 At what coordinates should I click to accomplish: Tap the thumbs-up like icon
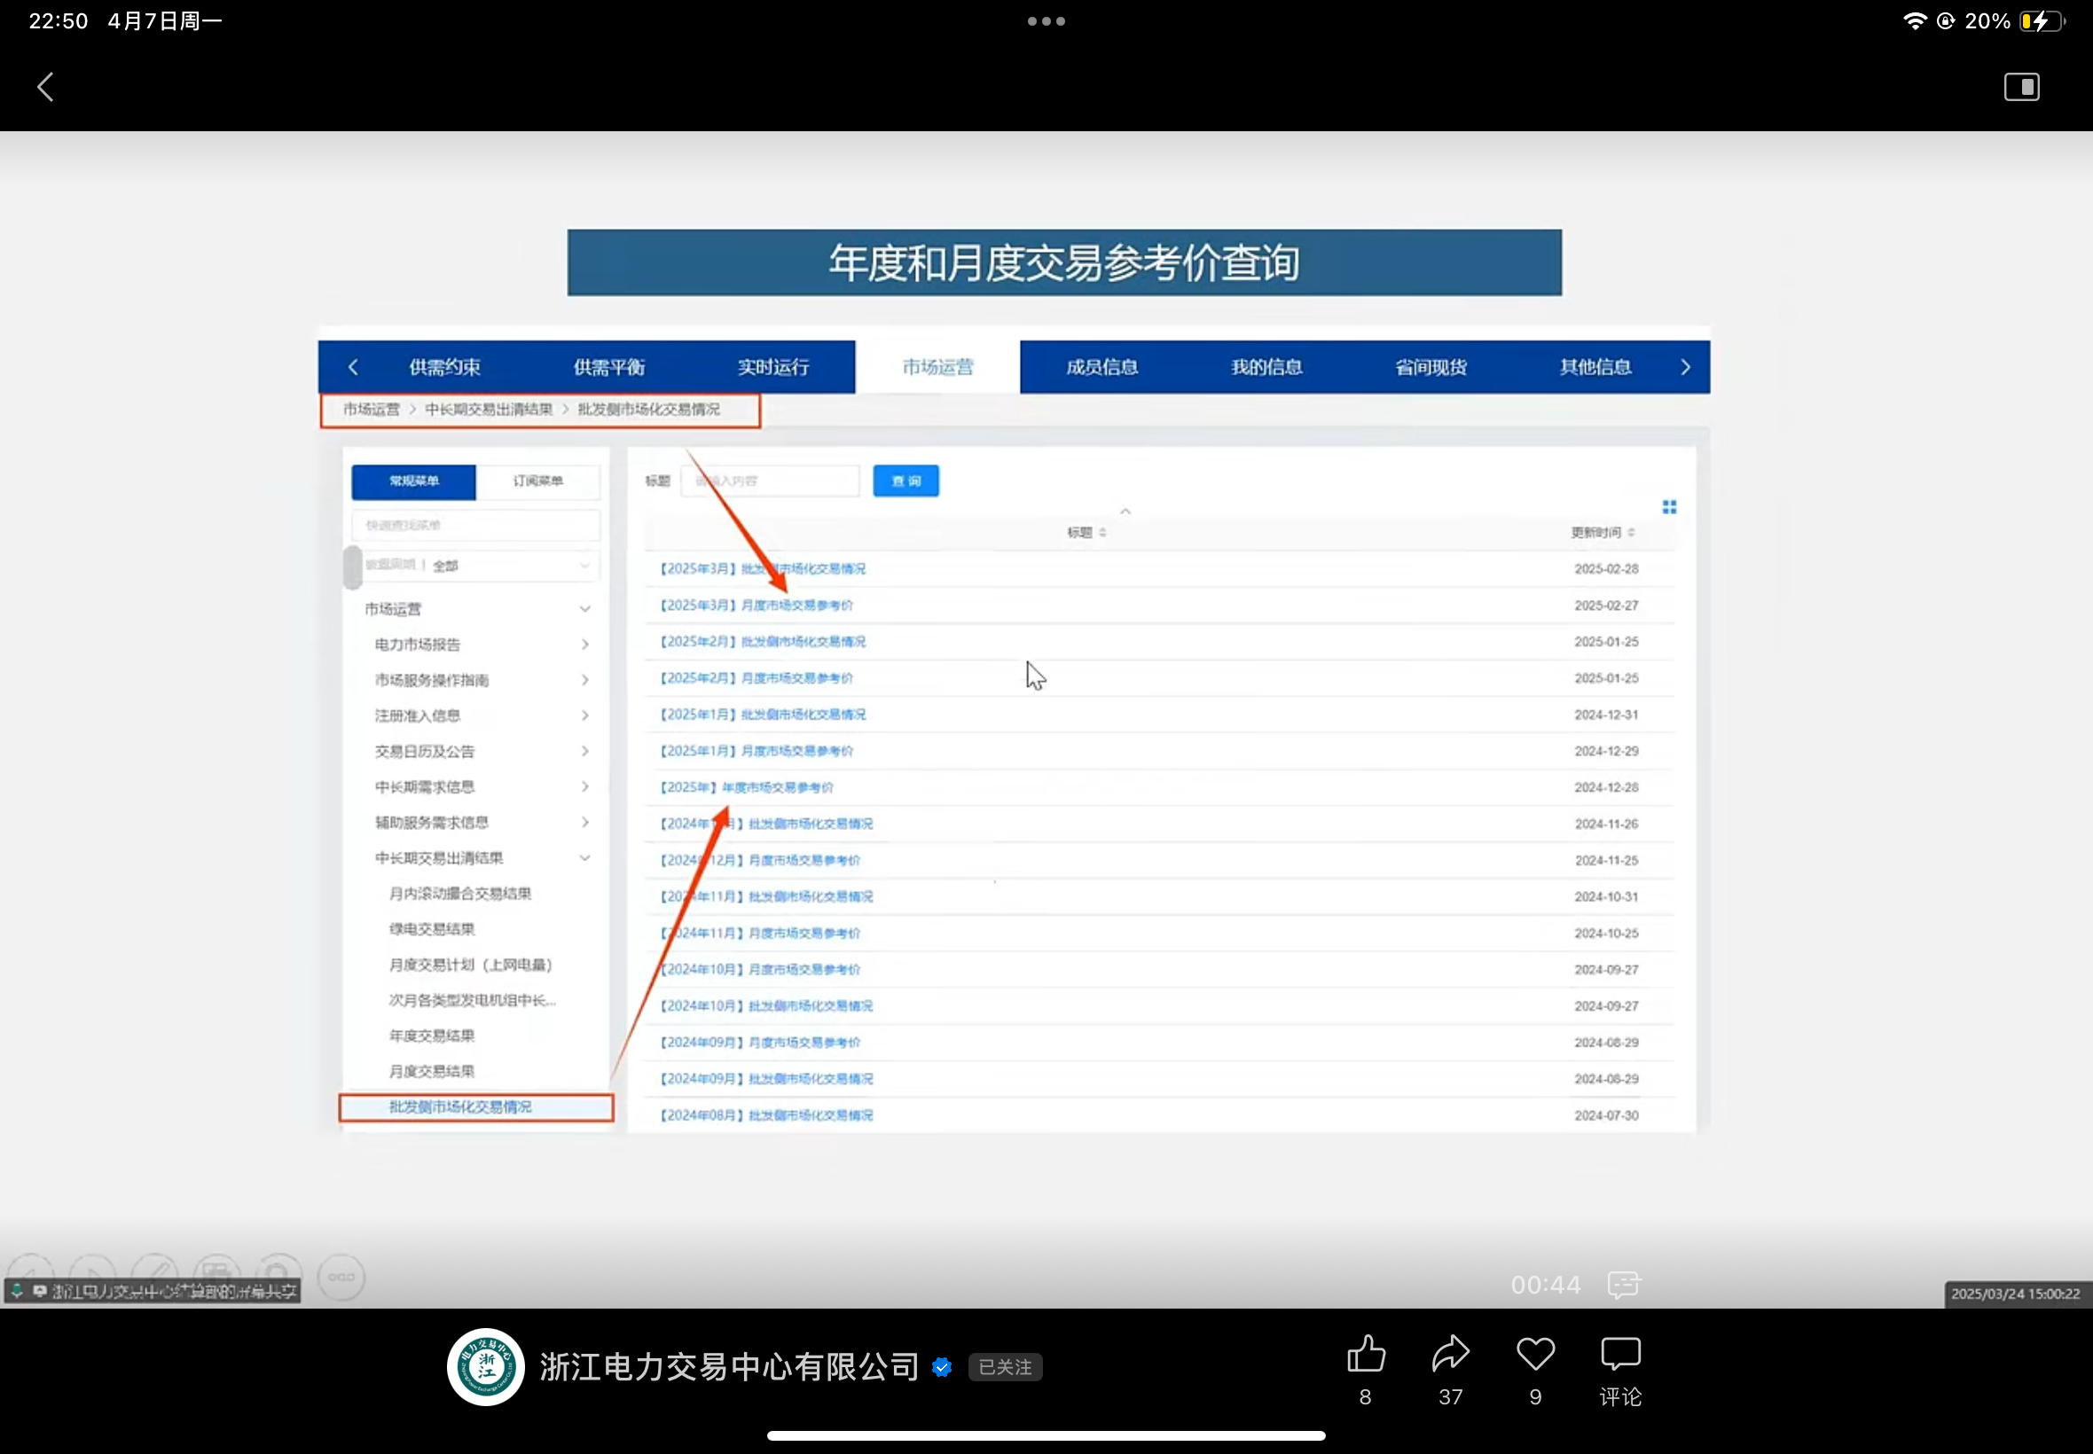1365,1354
